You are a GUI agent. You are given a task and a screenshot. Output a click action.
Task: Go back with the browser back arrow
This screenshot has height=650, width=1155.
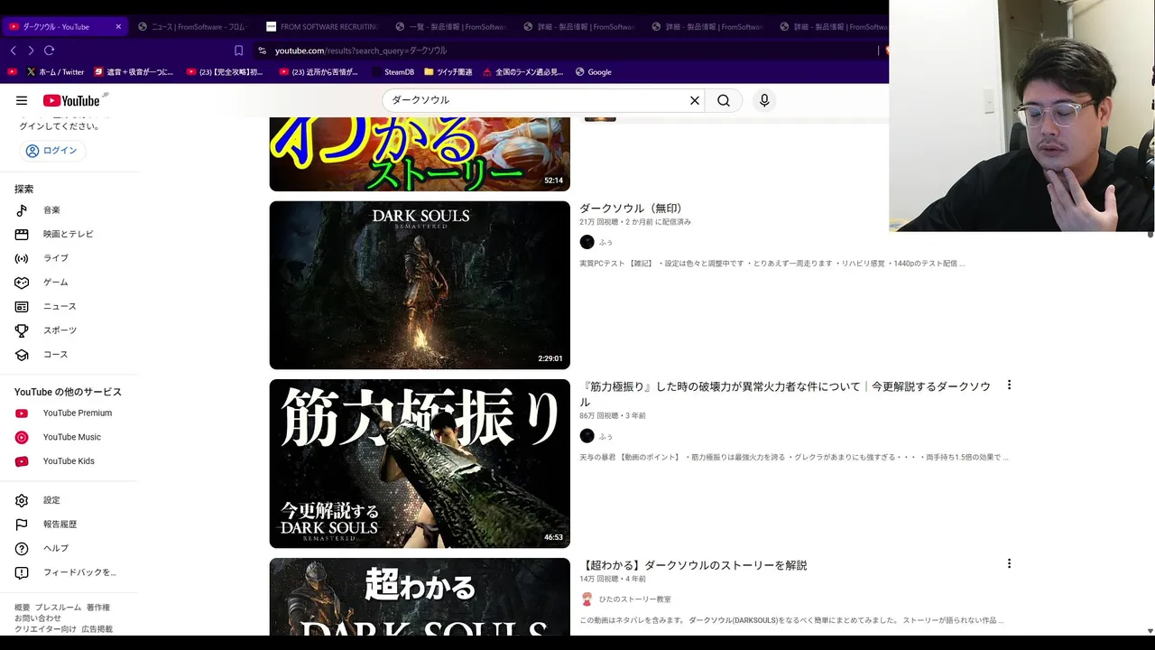(13, 51)
